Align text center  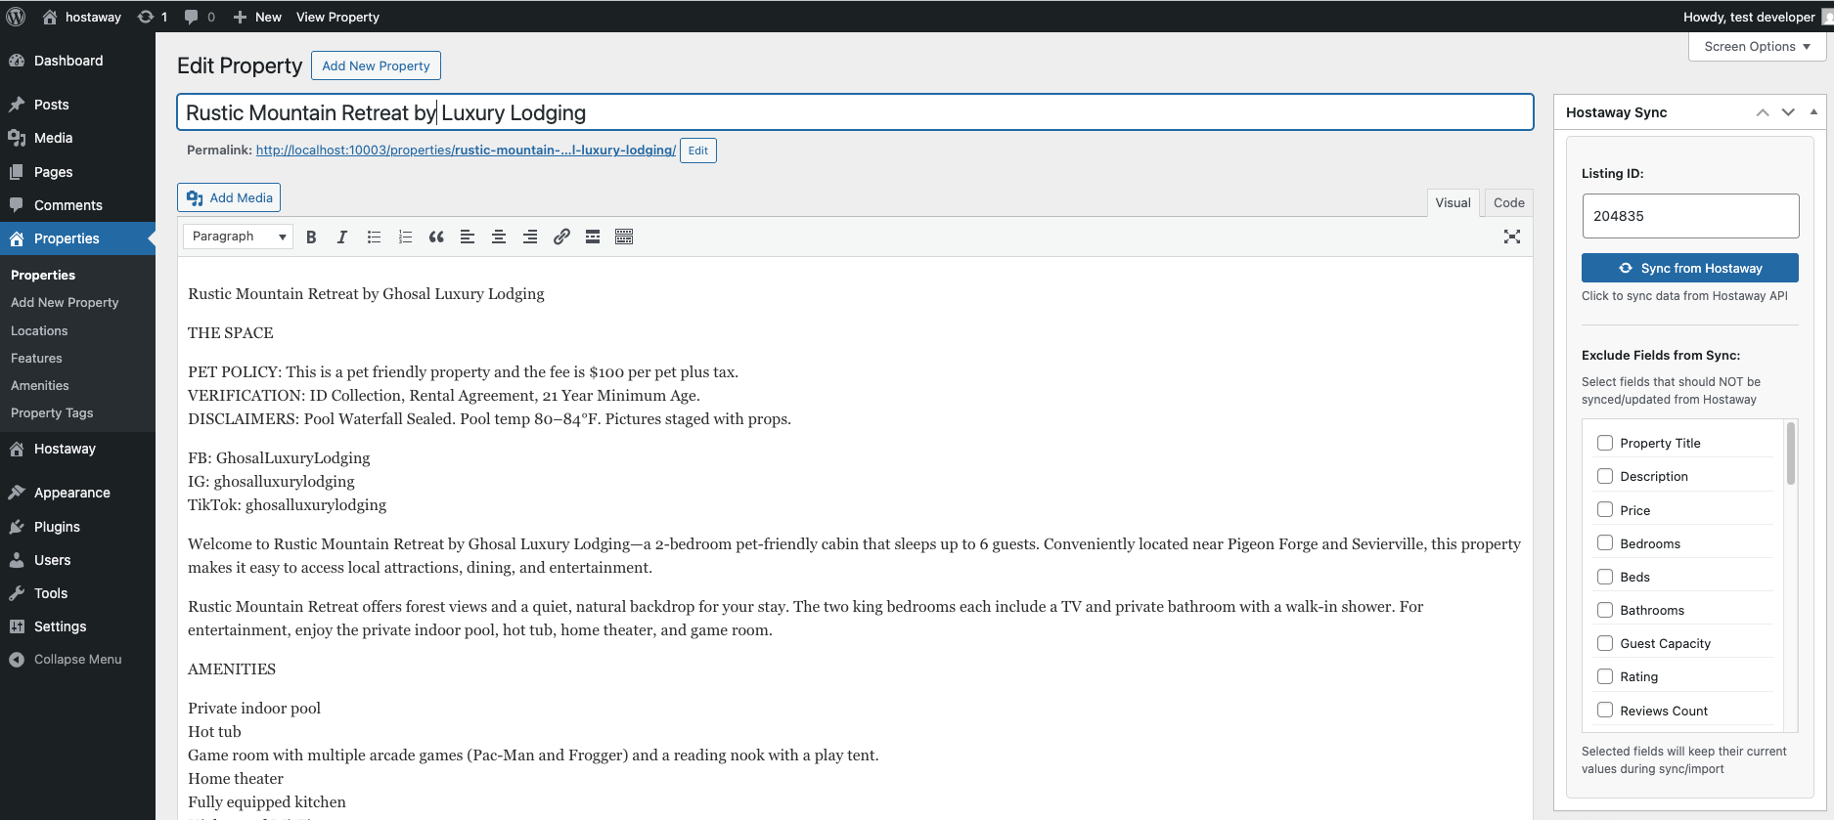pyautogui.click(x=499, y=237)
